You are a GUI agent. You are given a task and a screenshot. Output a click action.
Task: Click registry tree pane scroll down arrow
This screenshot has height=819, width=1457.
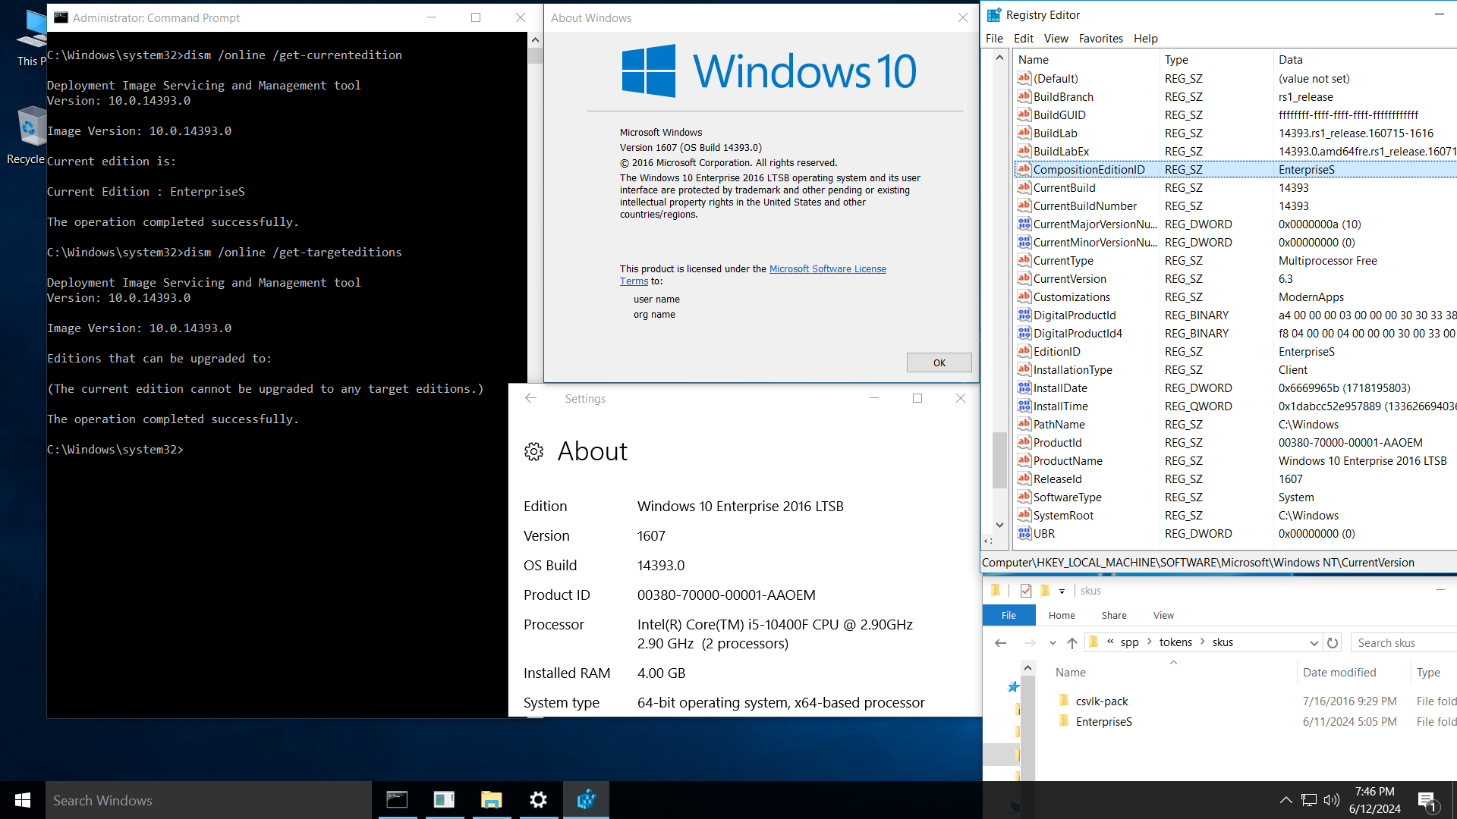coord(999,525)
